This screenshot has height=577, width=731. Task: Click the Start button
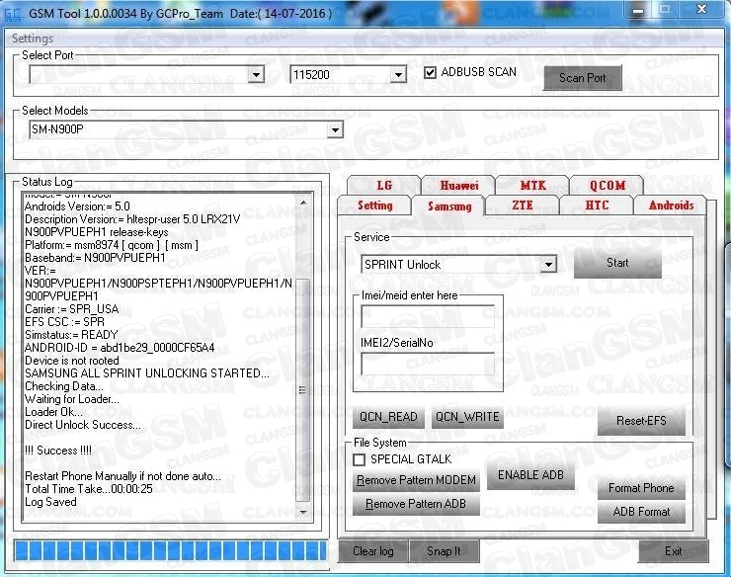[617, 263]
